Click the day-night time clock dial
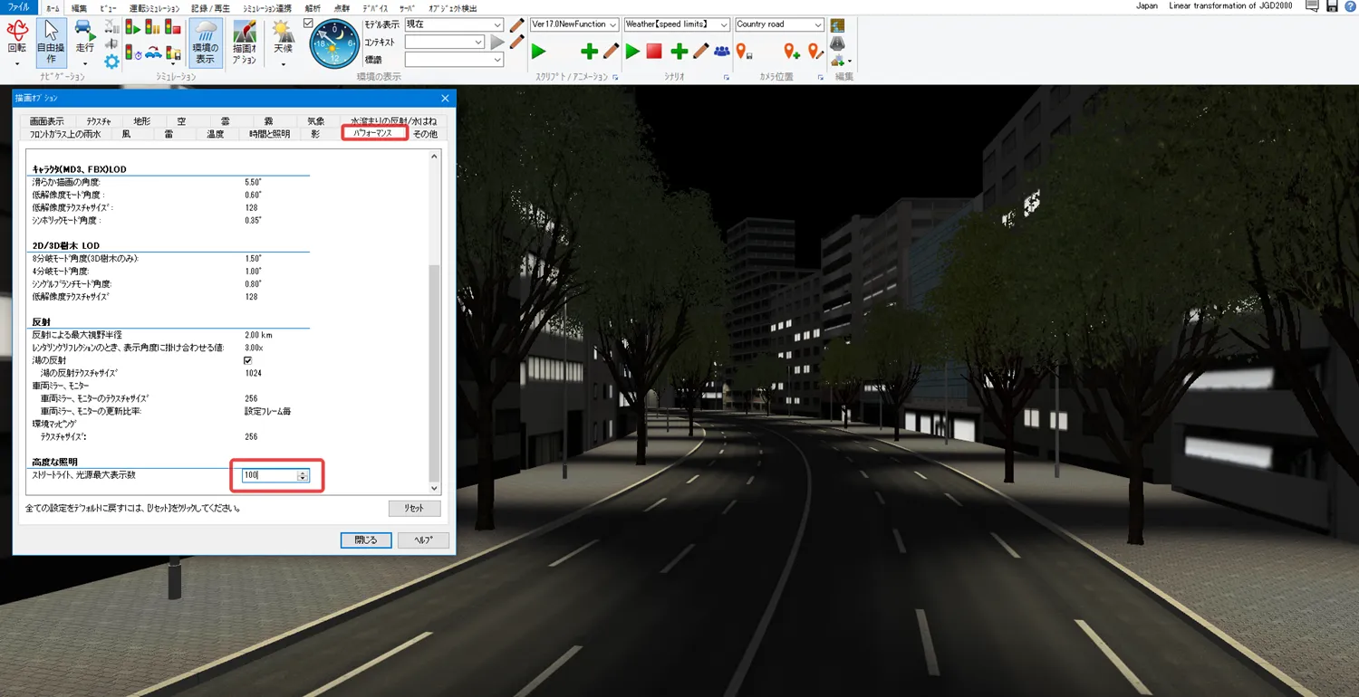This screenshot has height=697, width=1359. (x=334, y=44)
